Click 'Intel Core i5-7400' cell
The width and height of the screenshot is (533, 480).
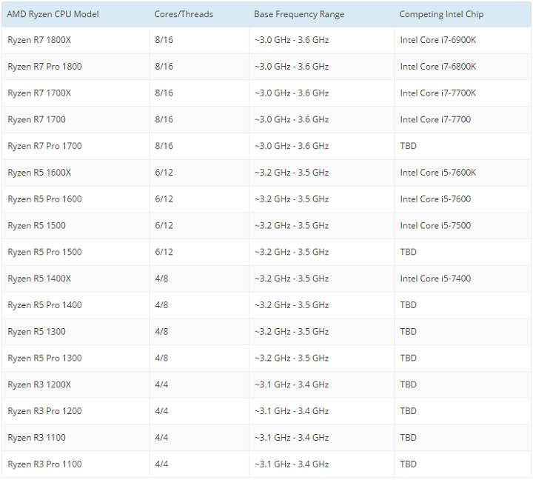[x=463, y=279]
